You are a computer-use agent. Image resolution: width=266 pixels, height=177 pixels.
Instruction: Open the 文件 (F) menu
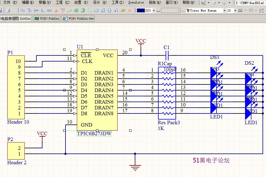(x=10, y=3)
